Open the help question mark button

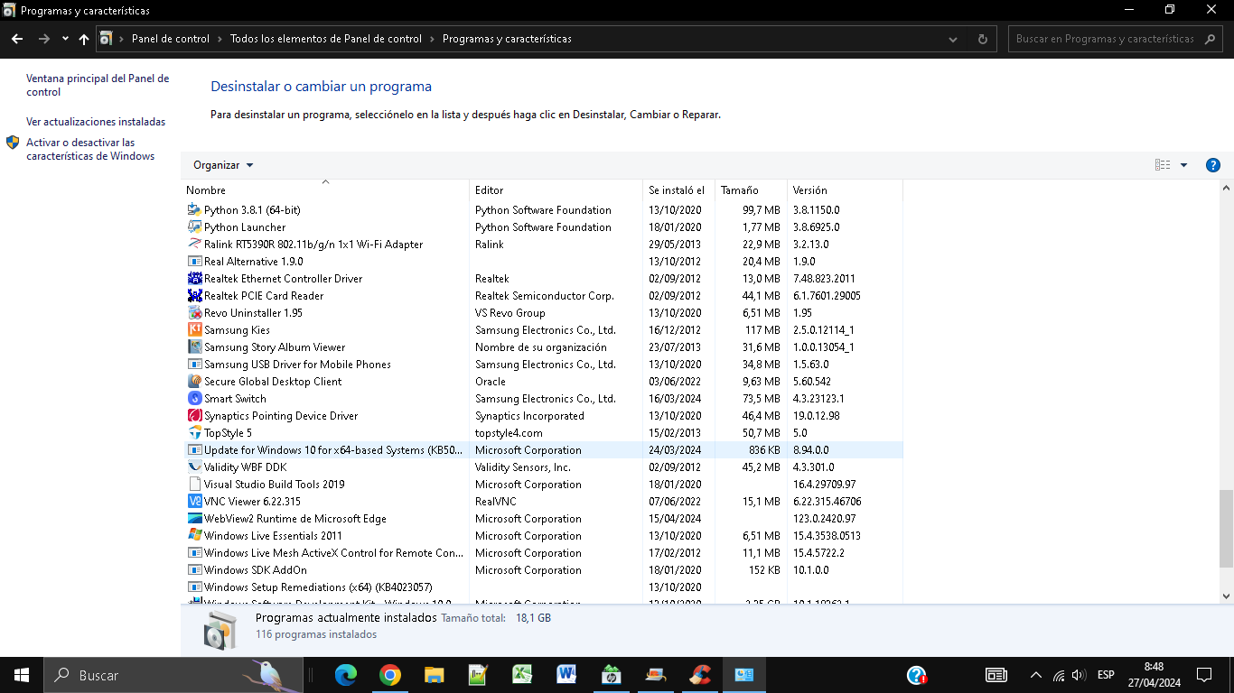(x=1213, y=165)
